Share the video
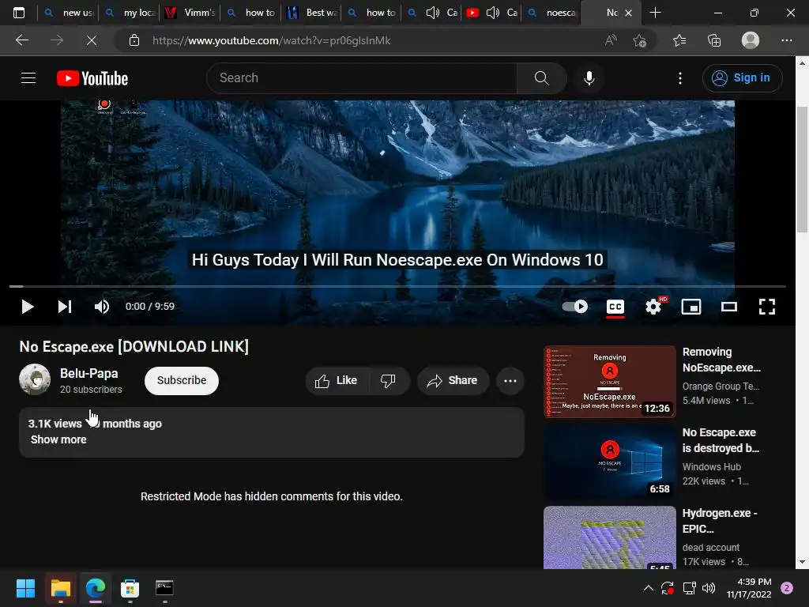809x607 pixels. click(x=453, y=381)
